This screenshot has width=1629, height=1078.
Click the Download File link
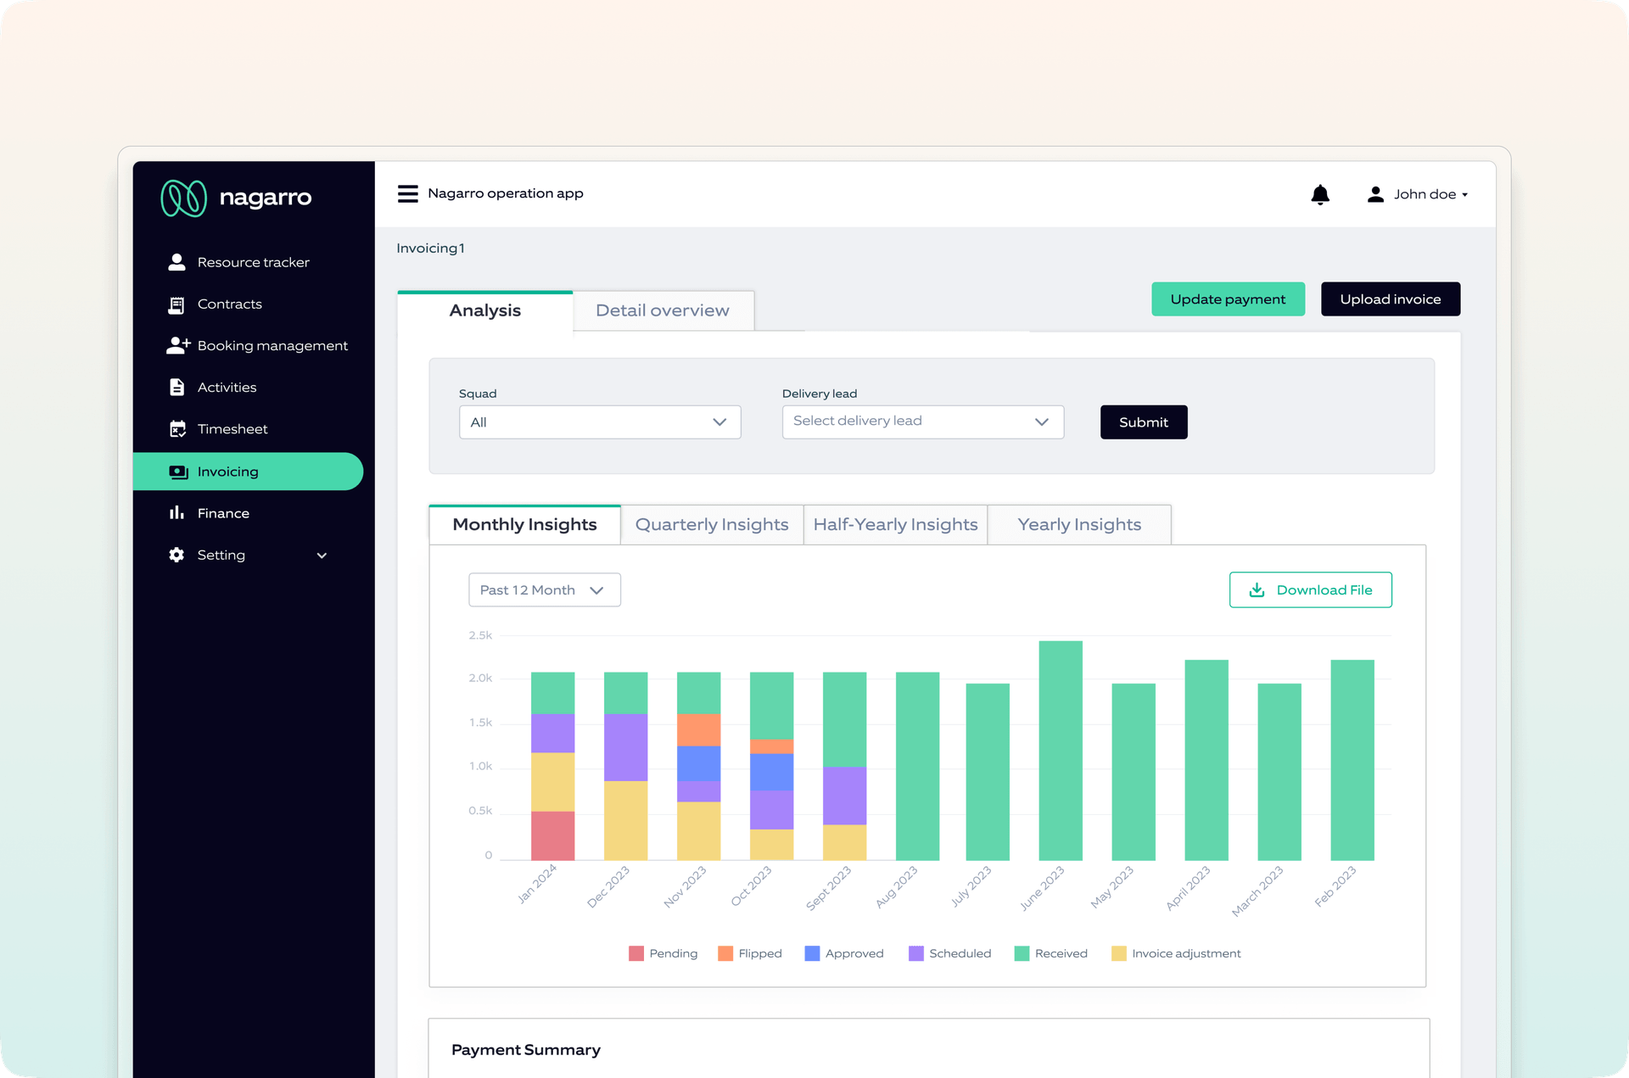[x=1310, y=589]
